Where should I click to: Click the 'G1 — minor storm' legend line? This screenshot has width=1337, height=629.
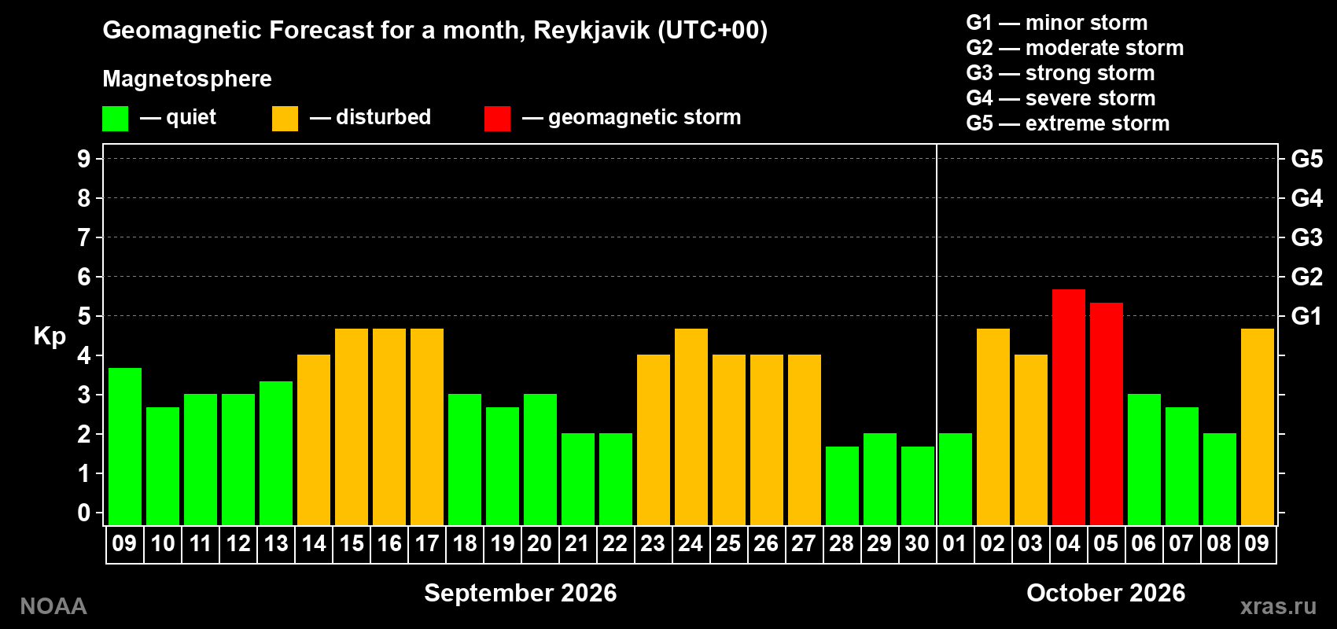pyautogui.click(x=1056, y=23)
